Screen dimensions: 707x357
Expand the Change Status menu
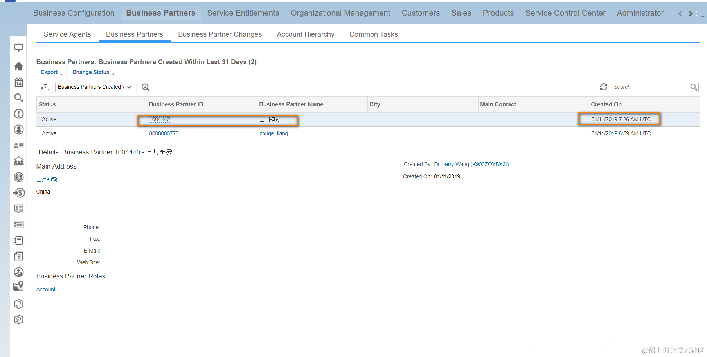click(93, 72)
